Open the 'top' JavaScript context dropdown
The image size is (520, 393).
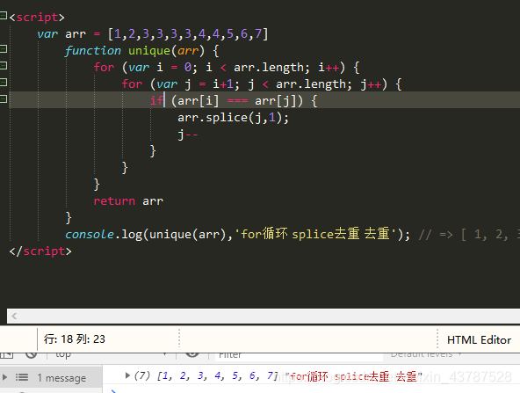110,354
